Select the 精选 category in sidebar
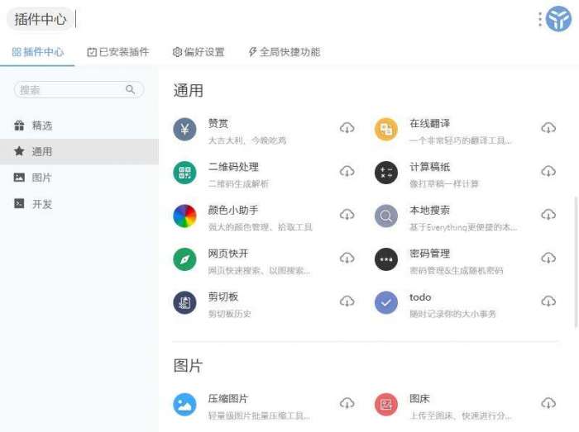The width and height of the screenshot is (579, 432). coord(41,126)
